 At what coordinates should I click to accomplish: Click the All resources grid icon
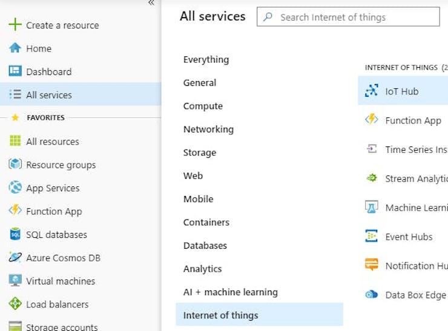click(x=15, y=141)
